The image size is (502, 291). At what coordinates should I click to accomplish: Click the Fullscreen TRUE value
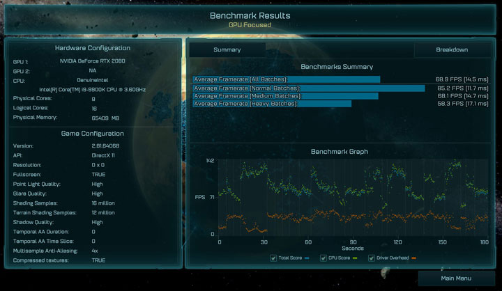[x=98, y=175]
